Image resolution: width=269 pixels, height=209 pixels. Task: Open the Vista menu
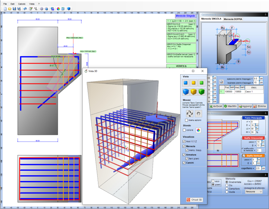point(32,4)
